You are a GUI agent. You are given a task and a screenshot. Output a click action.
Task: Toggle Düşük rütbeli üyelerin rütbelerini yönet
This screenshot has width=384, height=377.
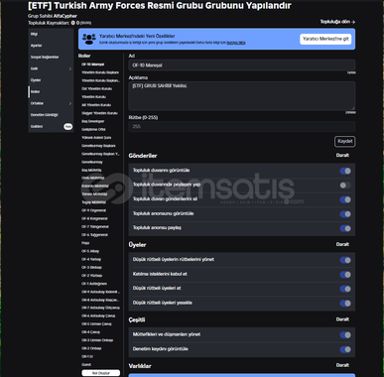click(345, 260)
